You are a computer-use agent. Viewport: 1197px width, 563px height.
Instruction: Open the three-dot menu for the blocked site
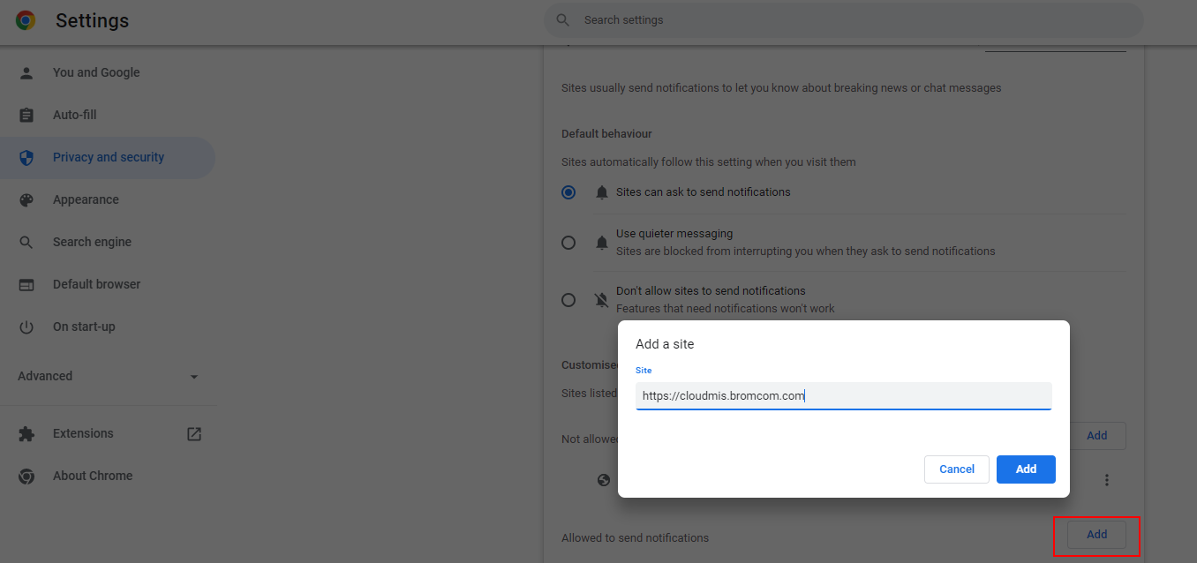click(1107, 479)
